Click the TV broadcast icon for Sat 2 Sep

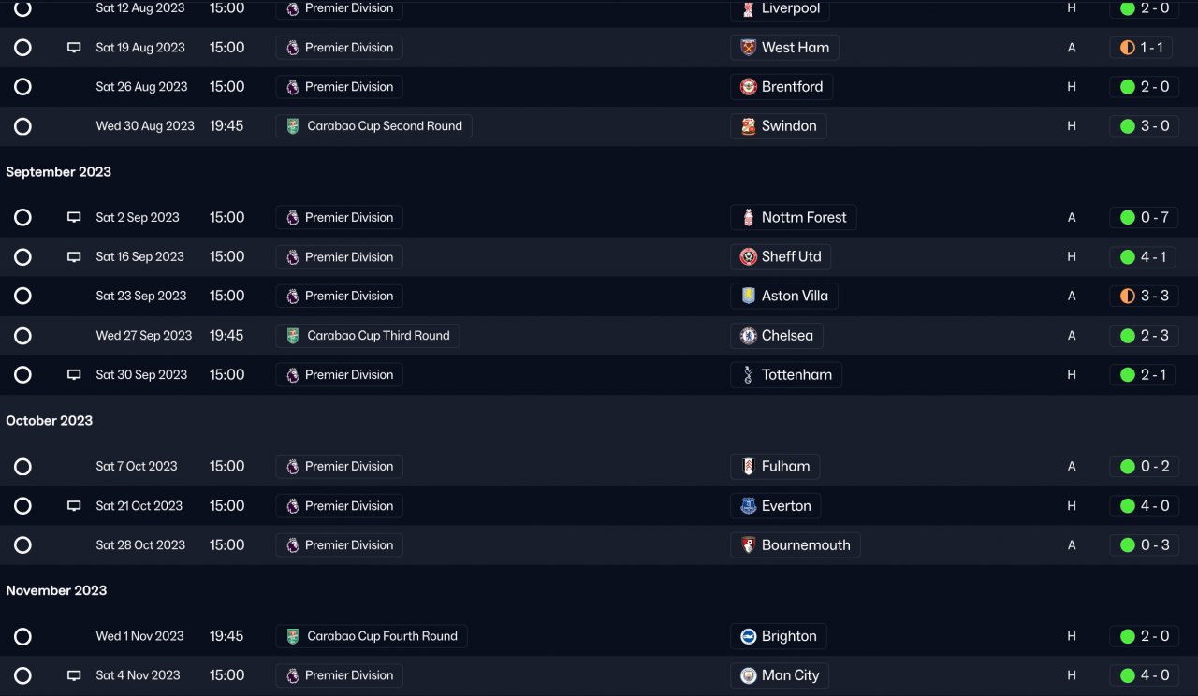74,218
